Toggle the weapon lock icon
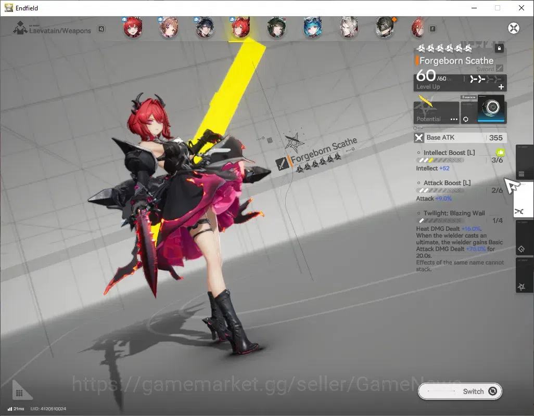534x416 pixels. [499, 48]
